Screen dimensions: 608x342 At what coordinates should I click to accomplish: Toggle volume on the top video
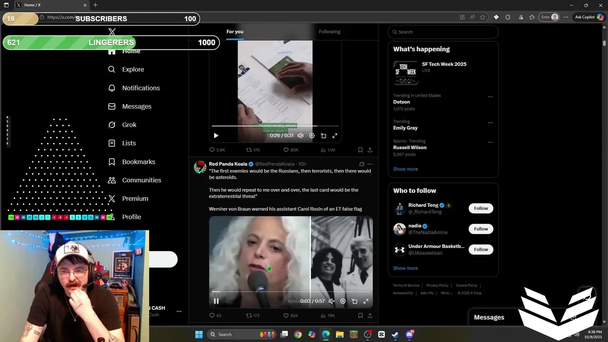[x=300, y=135]
